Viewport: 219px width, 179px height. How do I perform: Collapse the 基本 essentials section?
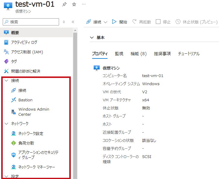(x=92, y=37)
